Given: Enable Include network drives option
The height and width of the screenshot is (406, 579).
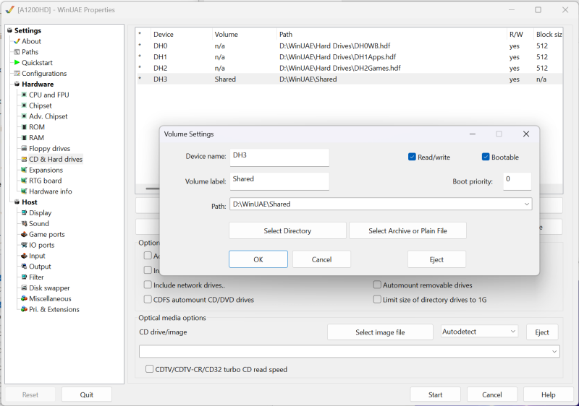Looking at the screenshot, I should pyautogui.click(x=148, y=285).
